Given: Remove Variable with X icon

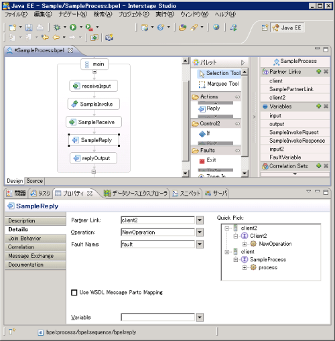Looking at the screenshot, I should [326, 106].
